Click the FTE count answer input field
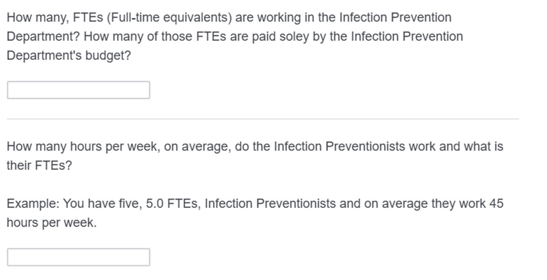The width and height of the screenshot is (547, 280). 79,90
